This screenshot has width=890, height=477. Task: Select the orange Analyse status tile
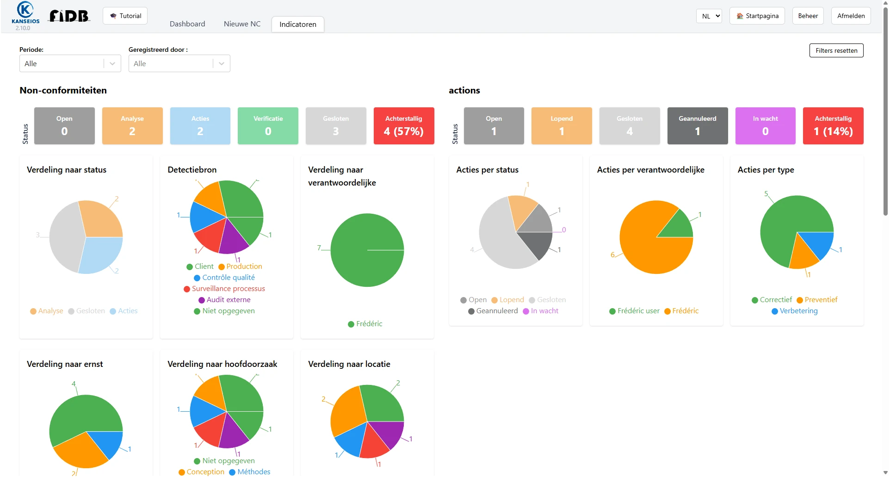132,126
